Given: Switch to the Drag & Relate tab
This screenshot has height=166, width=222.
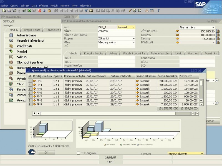Looking at the screenshot, I should [x=32, y=30].
